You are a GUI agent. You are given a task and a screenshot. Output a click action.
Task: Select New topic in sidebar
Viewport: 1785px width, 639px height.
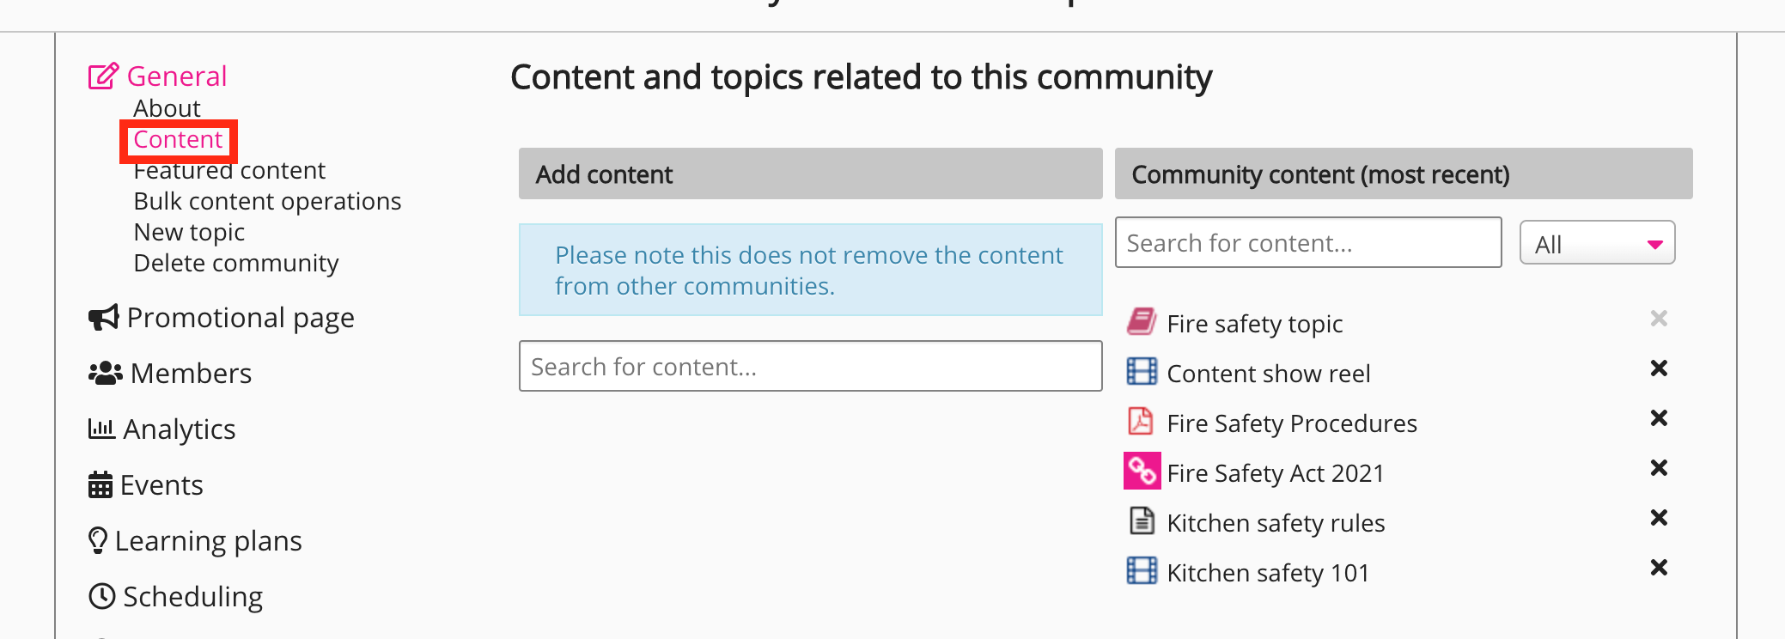tap(189, 232)
